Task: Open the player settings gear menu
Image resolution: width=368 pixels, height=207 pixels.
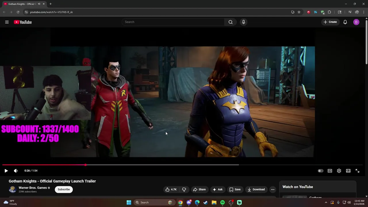Action: click(339, 171)
